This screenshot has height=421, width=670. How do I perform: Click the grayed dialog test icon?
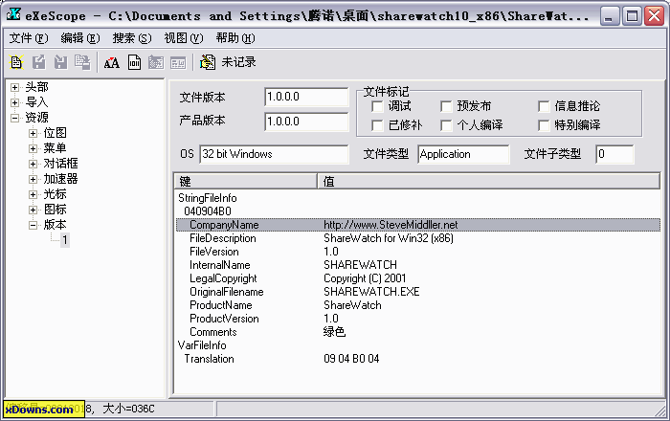[178, 63]
